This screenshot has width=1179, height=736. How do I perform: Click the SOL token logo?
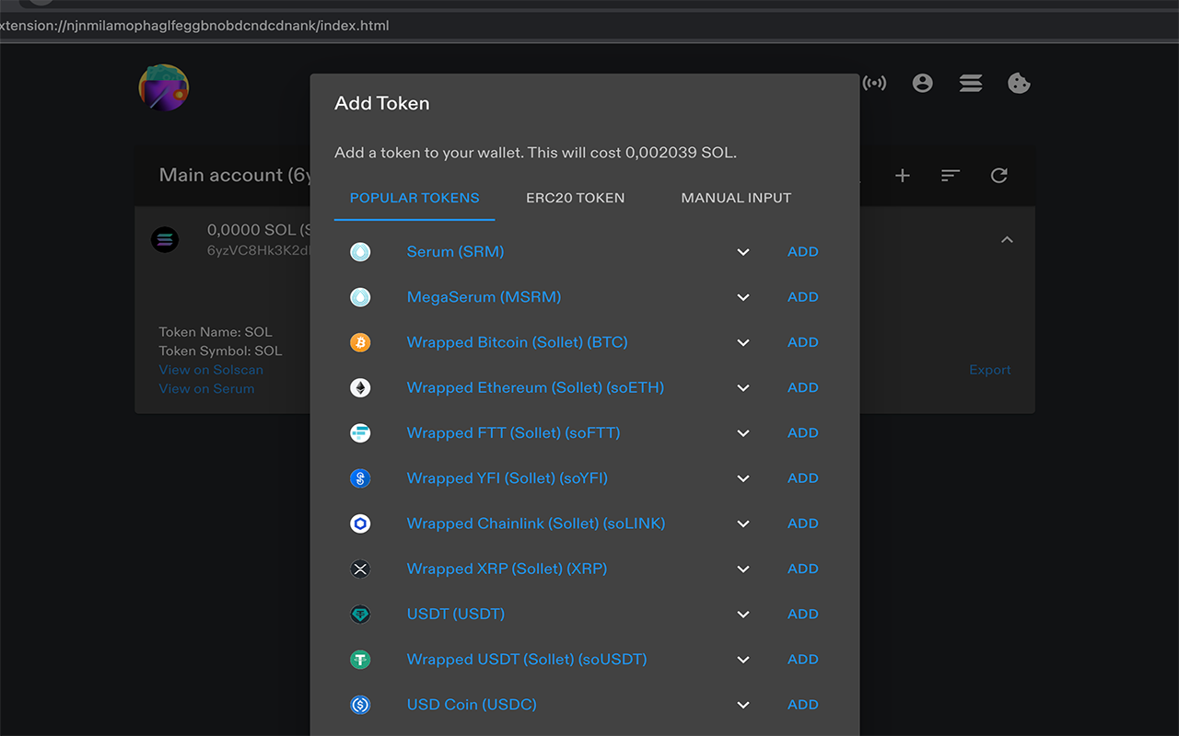pos(165,239)
